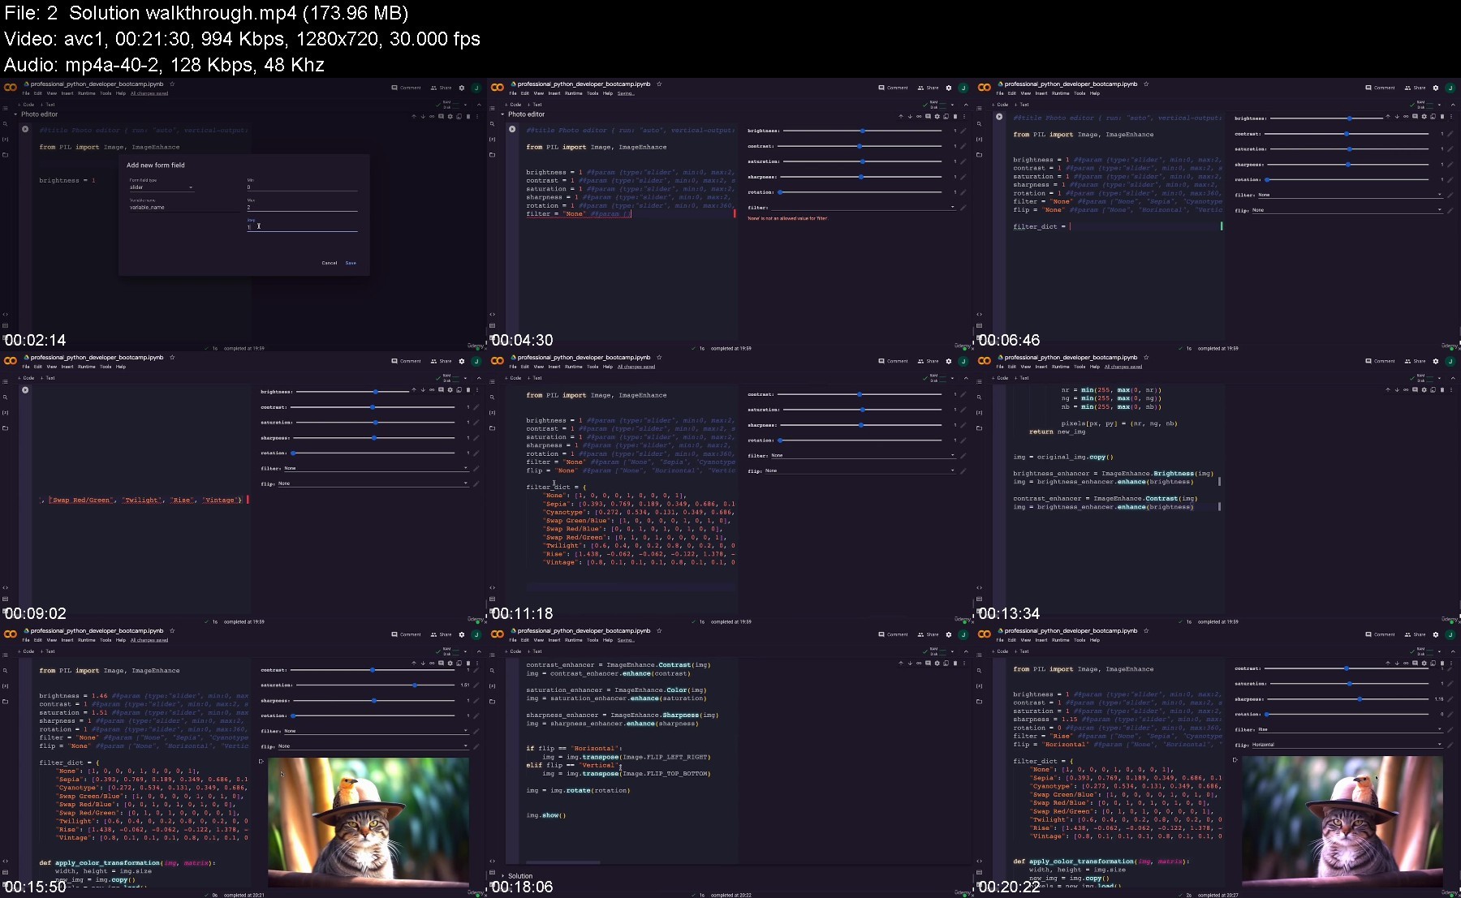This screenshot has height=898, width=1461.
Task: Open Runtime menu in 00:18:06 frame
Action: point(573,640)
